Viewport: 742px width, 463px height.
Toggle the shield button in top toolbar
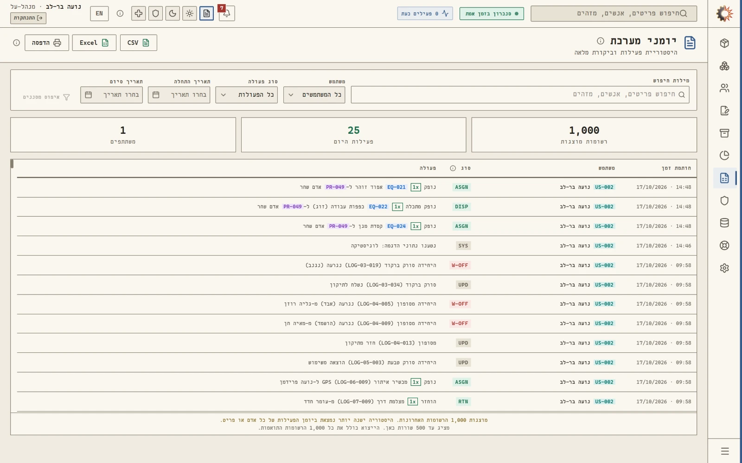click(x=155, y=13)
